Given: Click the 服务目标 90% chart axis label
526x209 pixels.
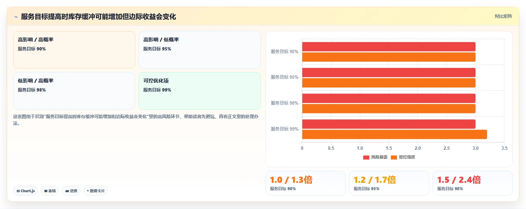Looking at the screenshot, I should (x=284, y=52).
